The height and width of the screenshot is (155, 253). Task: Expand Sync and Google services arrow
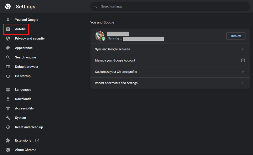[x=243, y=49]
